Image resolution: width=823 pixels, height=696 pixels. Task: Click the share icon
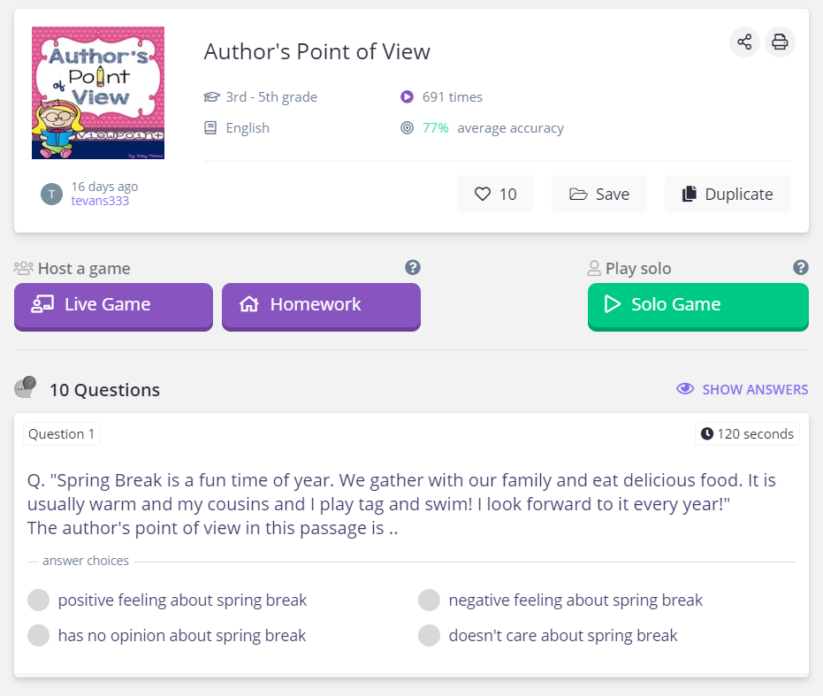pos(744,42)
